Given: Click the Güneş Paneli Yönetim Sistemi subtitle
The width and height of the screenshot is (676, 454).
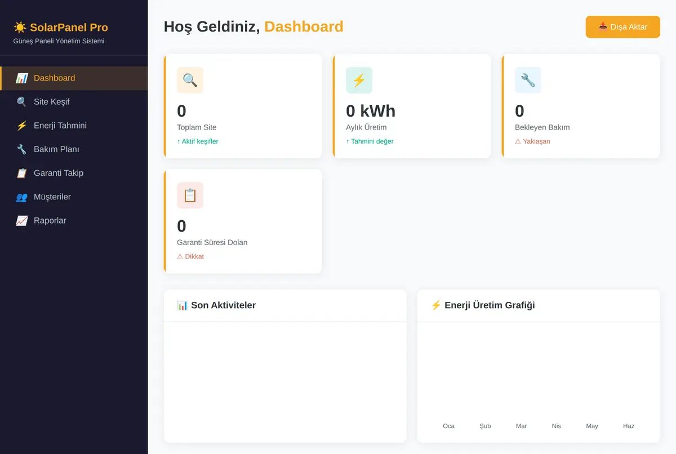Looking at the screenshot, I should click(x=59, y=41).
